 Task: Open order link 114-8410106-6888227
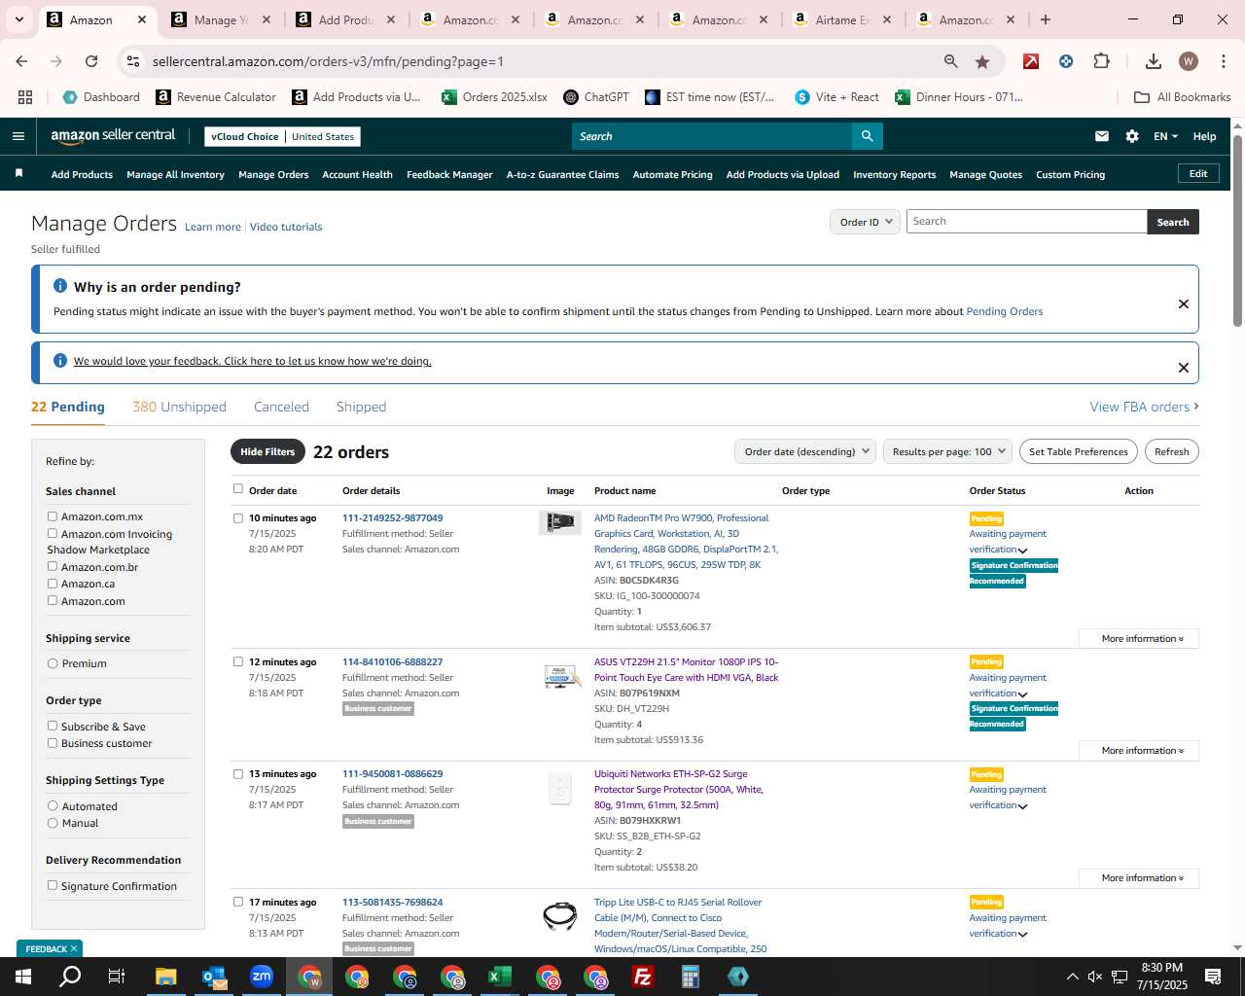[392, 661]
